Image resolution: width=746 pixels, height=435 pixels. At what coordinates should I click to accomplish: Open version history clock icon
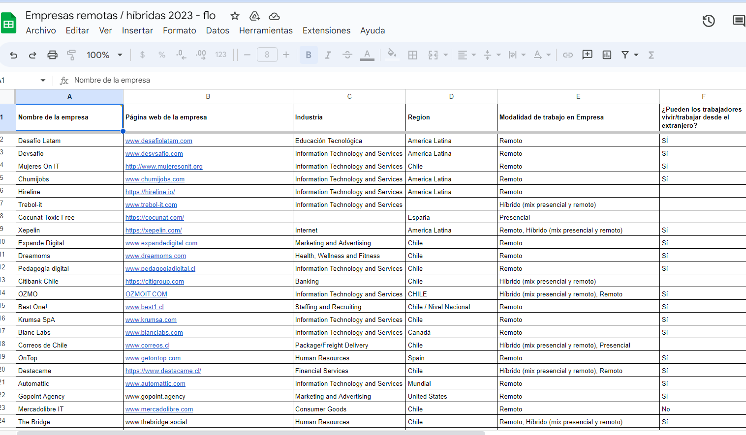pyautogui.click(x=709, y=21)
